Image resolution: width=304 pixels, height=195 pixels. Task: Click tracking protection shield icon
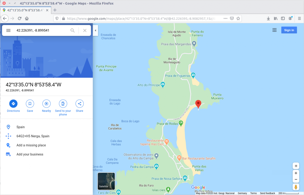click(57, 18)
